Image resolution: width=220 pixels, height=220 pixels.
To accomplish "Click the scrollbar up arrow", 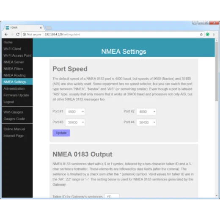I will tap(217, 40).
